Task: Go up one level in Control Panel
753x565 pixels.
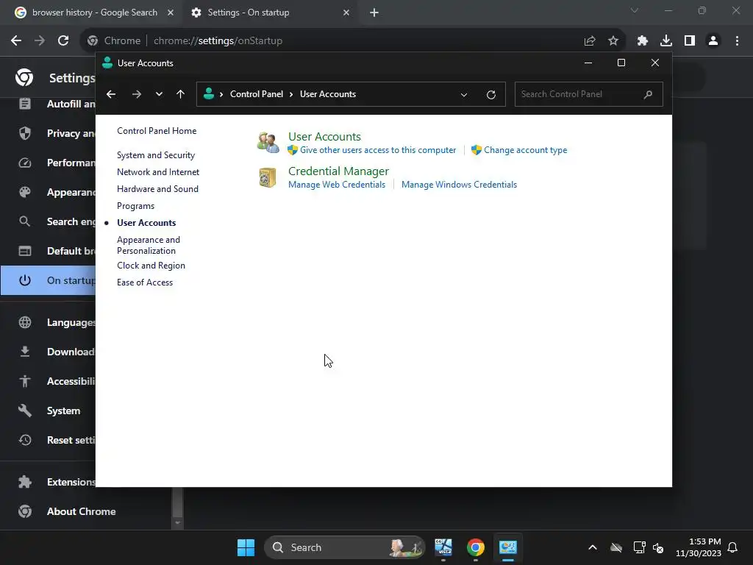Action: [181, 94]
